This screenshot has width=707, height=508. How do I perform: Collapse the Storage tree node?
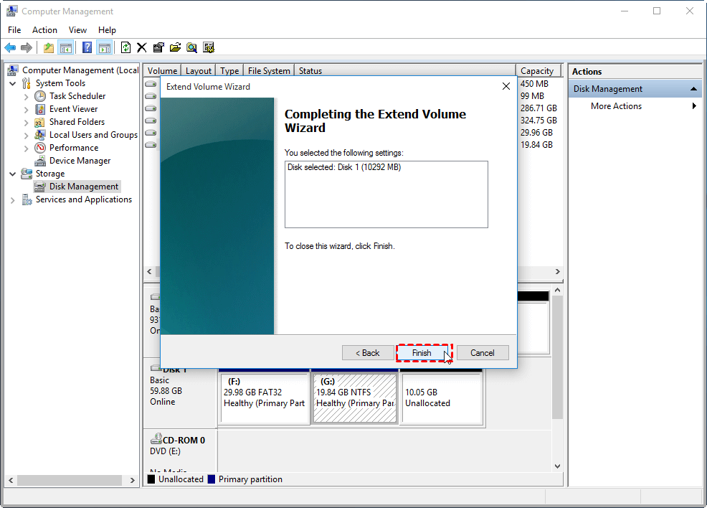[13, 174]
